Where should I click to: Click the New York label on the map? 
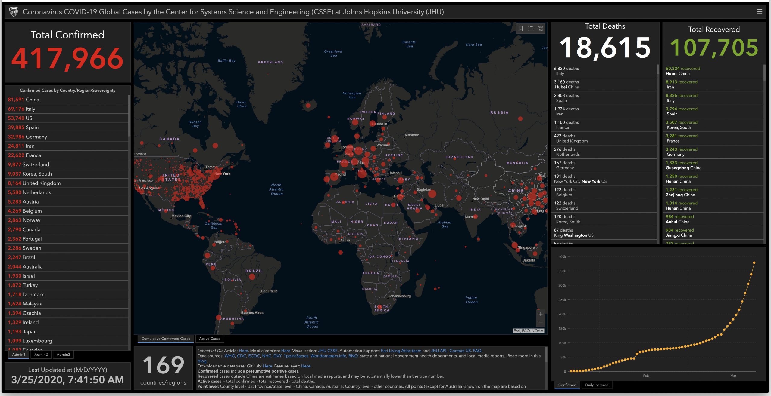click(x=222, y=174)
